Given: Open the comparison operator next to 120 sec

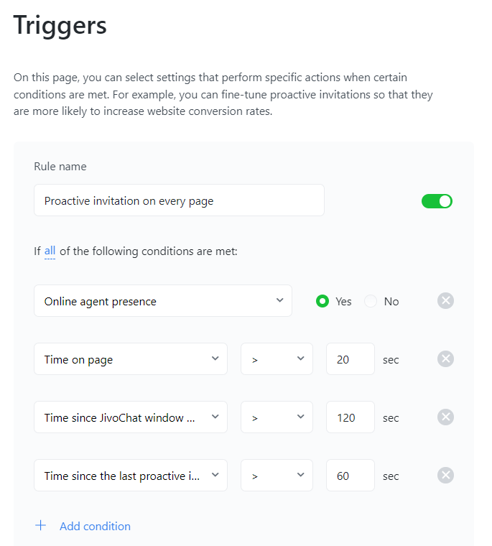Looking at the screenshot, I should pyautogui.click(x=277, y=417).
